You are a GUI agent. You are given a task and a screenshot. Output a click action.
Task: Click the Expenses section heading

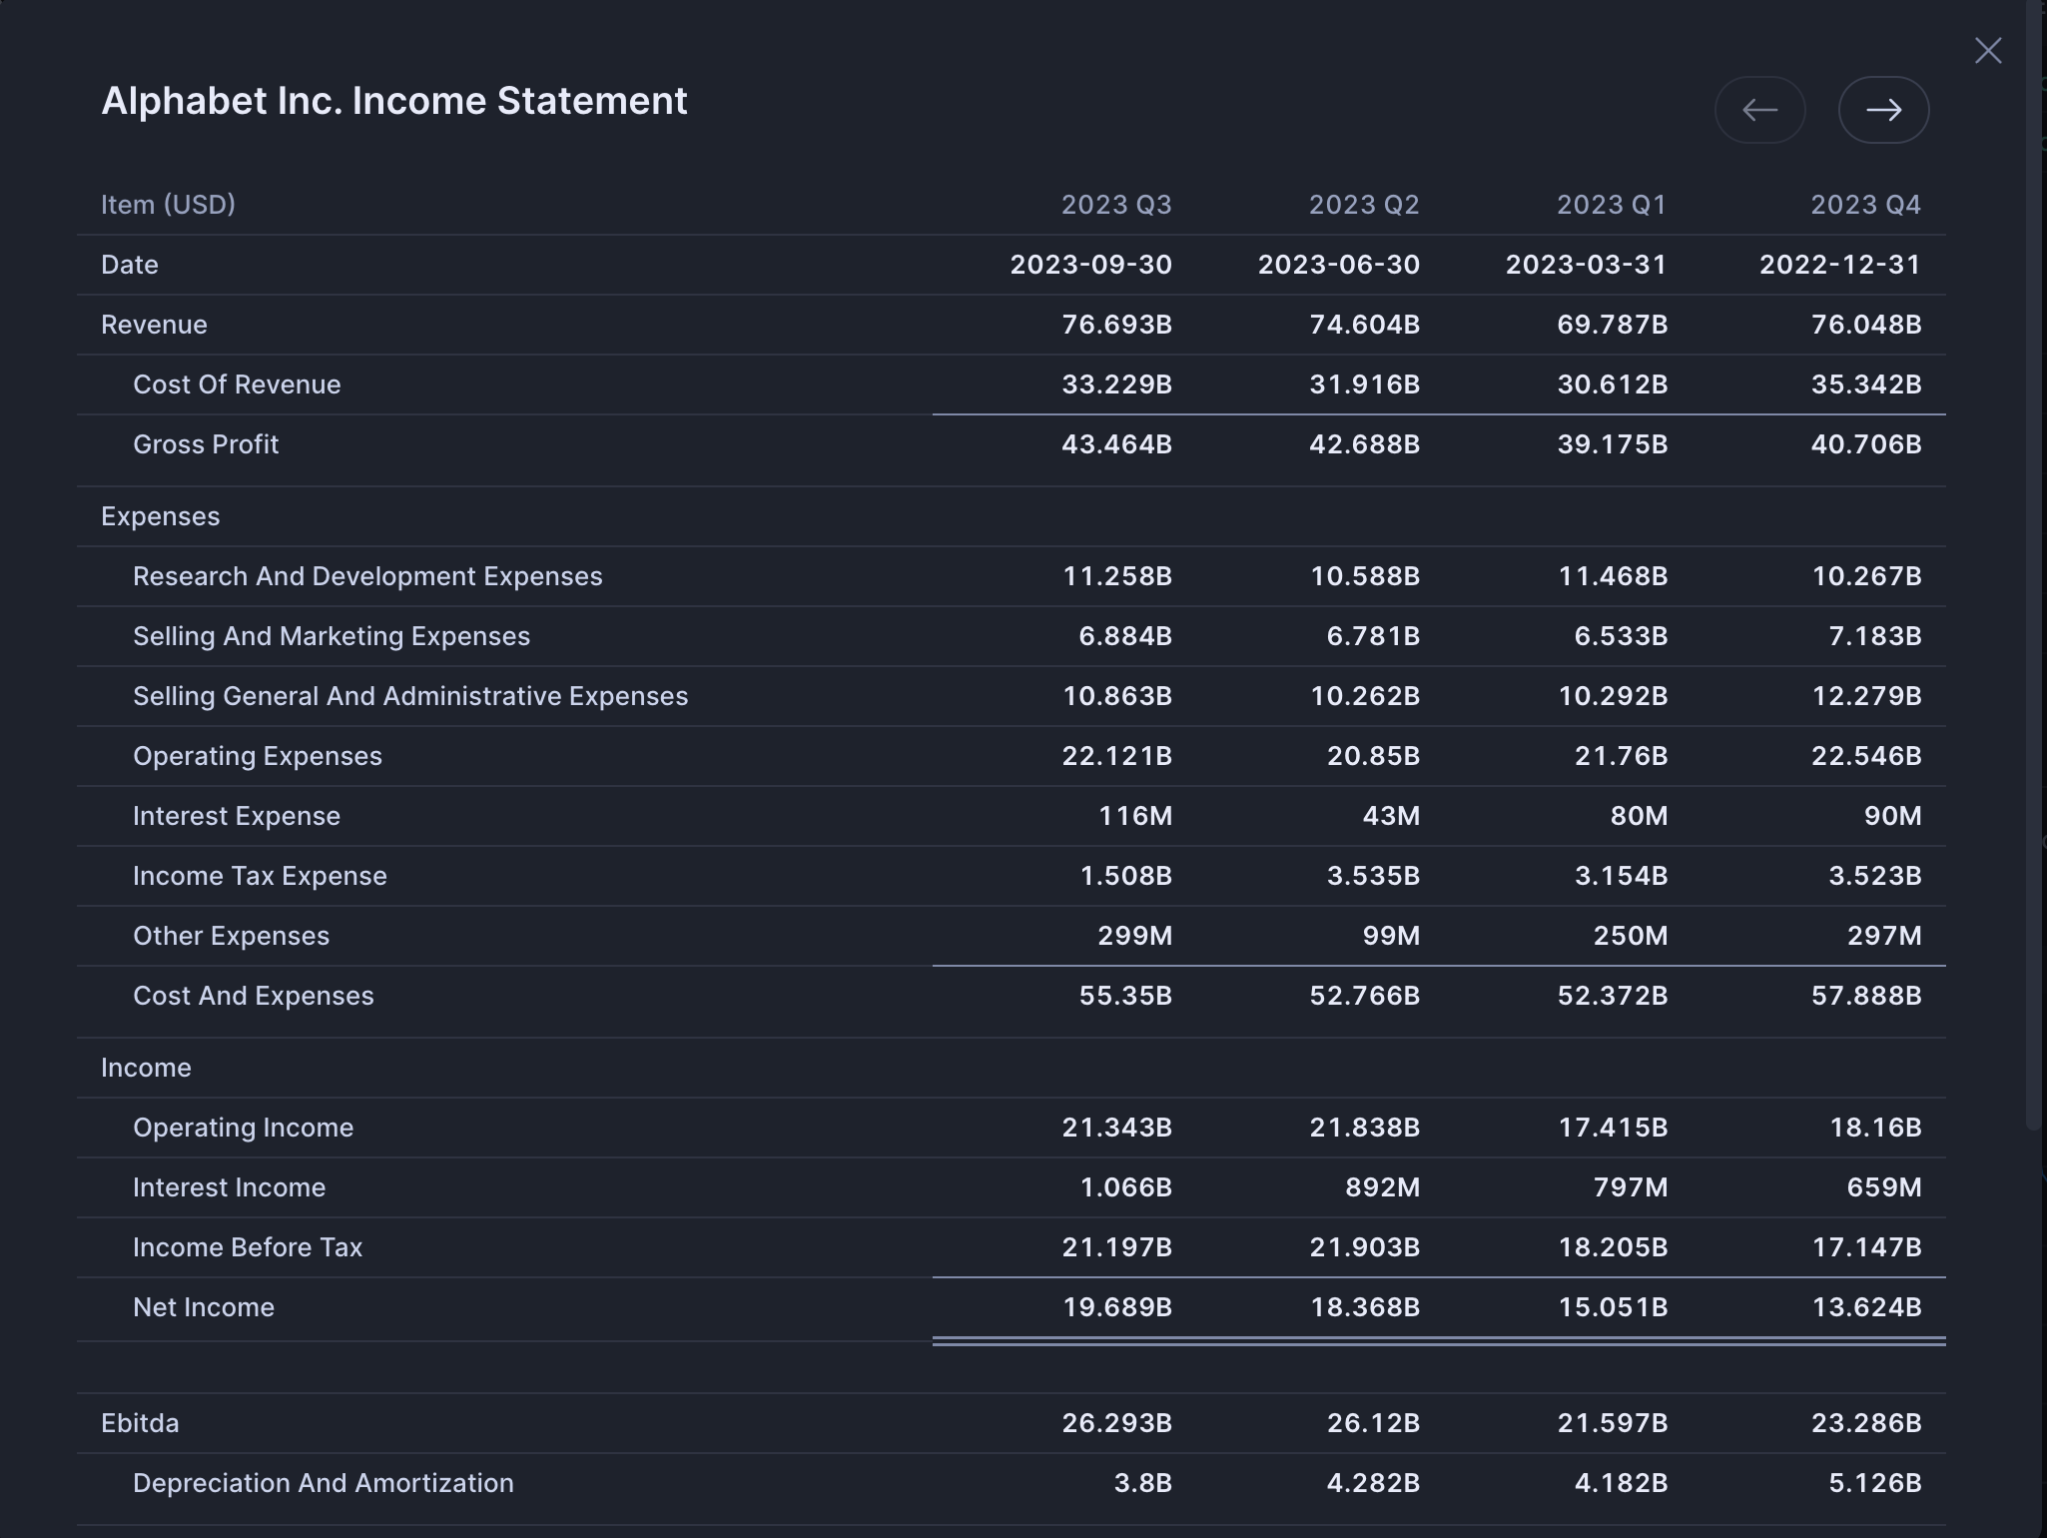click(x=160, y=516)
